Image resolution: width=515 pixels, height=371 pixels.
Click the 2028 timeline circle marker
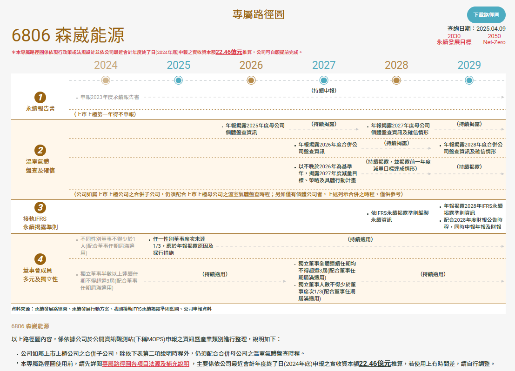(x=396, y=80)
